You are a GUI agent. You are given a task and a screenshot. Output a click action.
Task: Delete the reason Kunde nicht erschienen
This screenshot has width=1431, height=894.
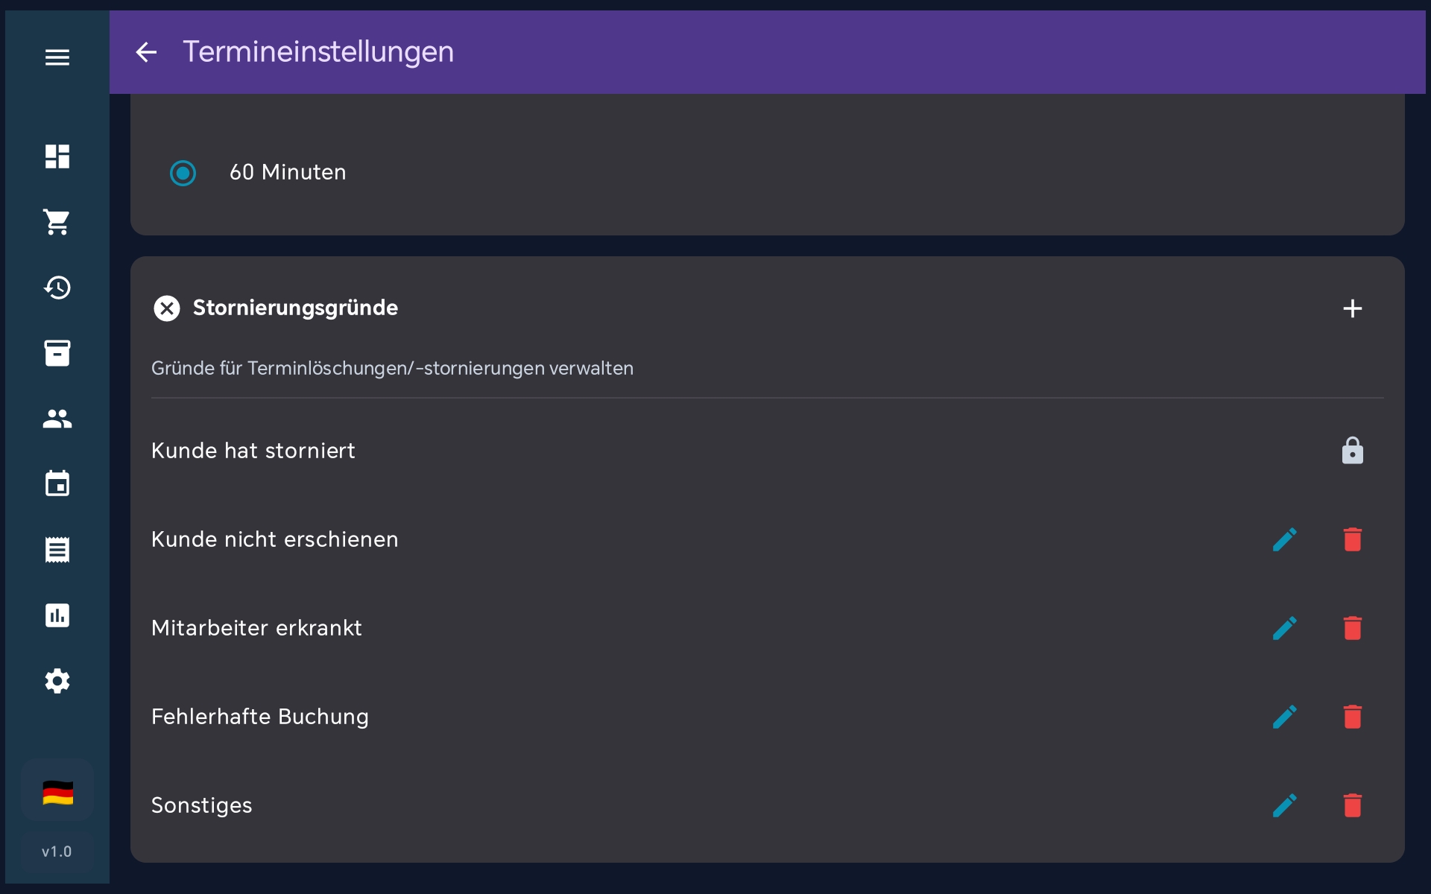[x=1352, y=539]
